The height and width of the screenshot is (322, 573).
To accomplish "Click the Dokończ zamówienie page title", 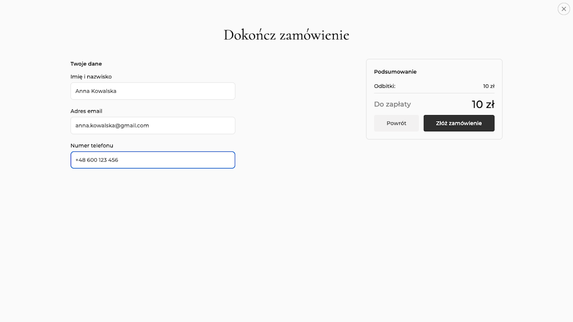I will (x=286, y=34).
